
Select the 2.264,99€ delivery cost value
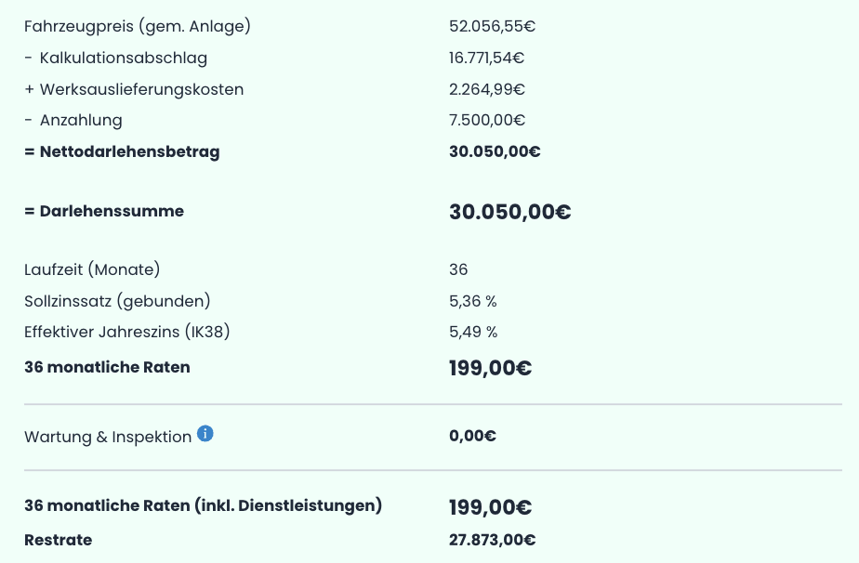click(x=486, y=89)
